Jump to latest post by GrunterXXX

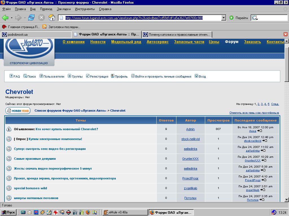coord(264,160)
